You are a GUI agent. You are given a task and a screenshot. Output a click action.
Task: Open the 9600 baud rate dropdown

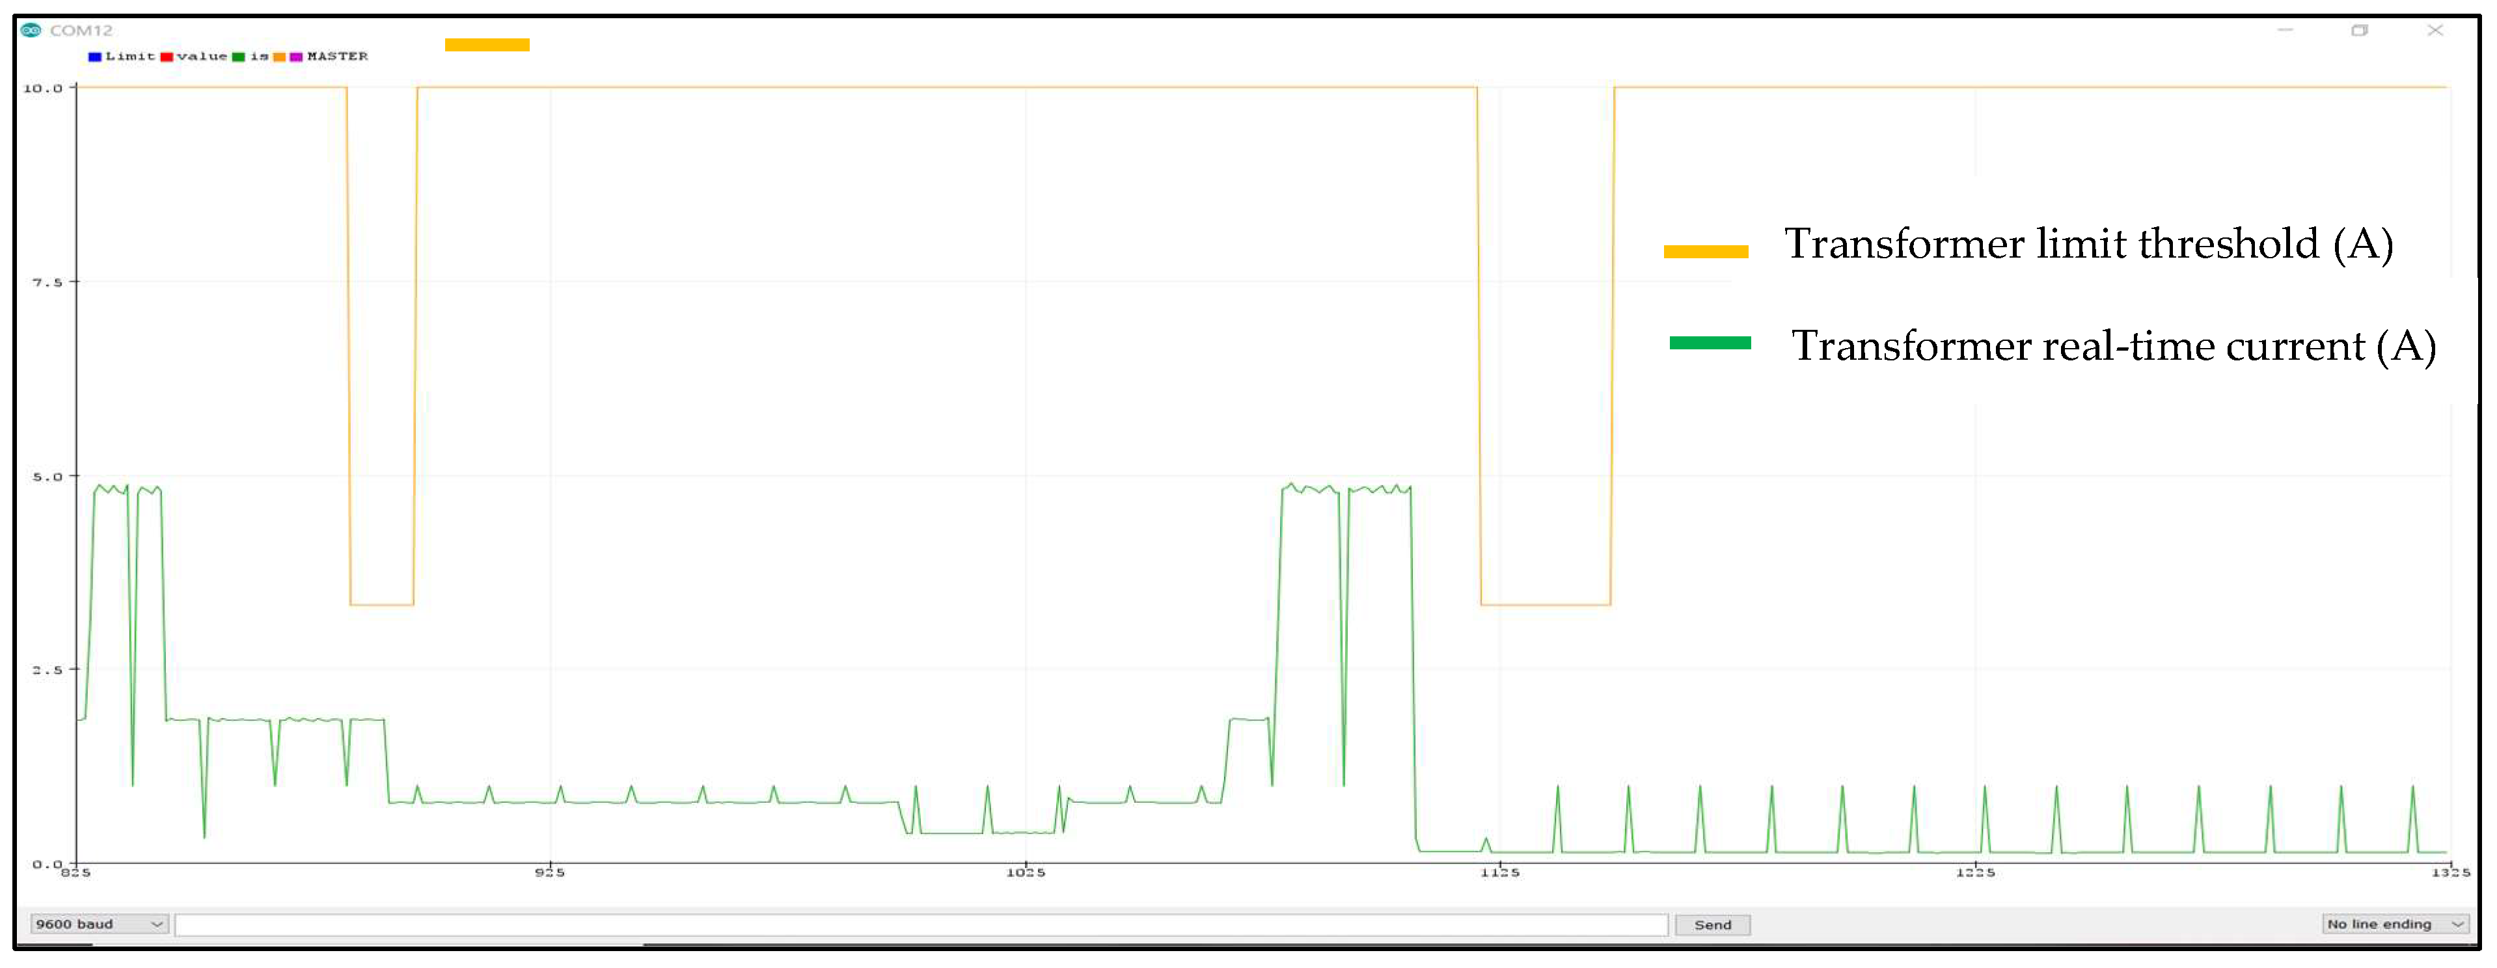point(99,924)
